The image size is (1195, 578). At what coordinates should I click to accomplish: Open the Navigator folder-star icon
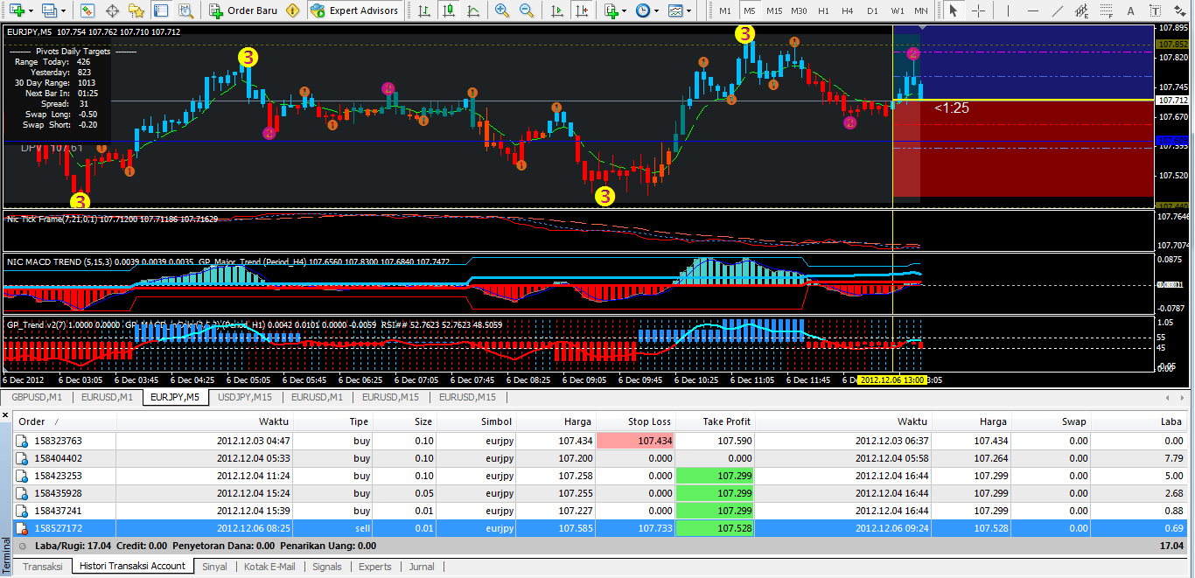pos(136,10)
